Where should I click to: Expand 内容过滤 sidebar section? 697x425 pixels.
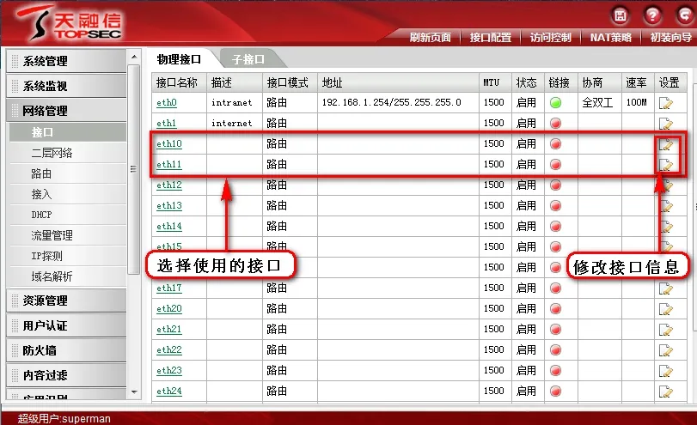pos(67,375)
